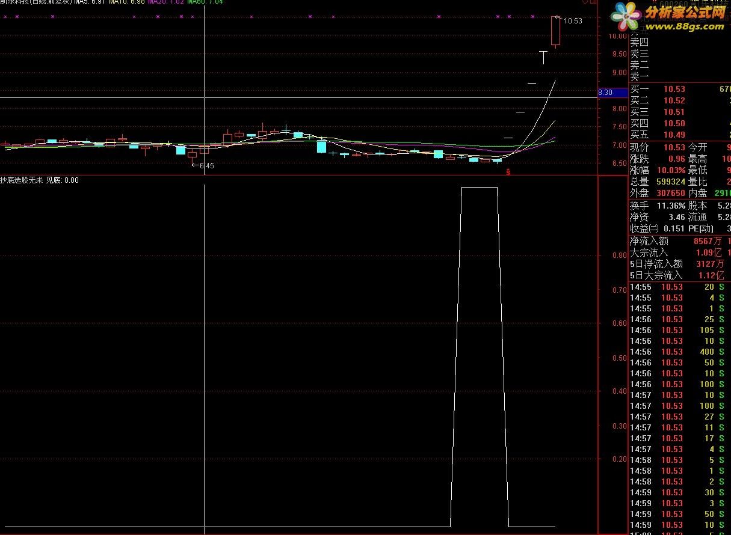Click the tall red limit-up candle at 10.53
This screenshot has height=535, width=731.
(555, 31)
